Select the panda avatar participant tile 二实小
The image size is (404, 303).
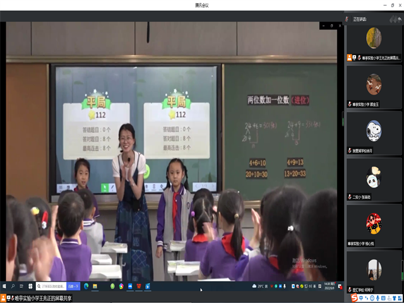pyautogui.click(x=374, y=179)
